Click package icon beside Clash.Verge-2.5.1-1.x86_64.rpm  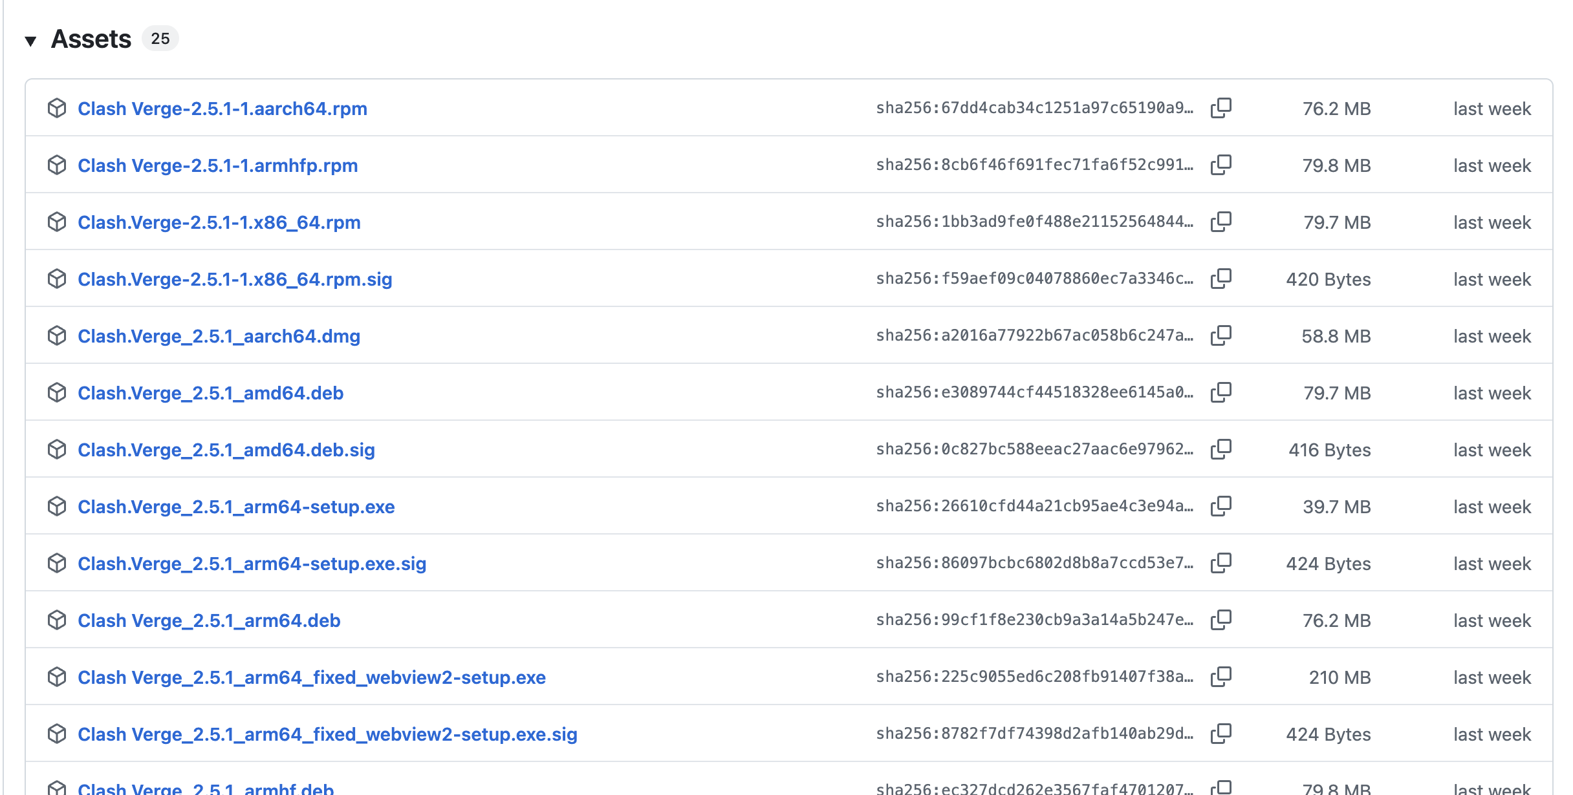pyautogui.click(x=57, y=222)
